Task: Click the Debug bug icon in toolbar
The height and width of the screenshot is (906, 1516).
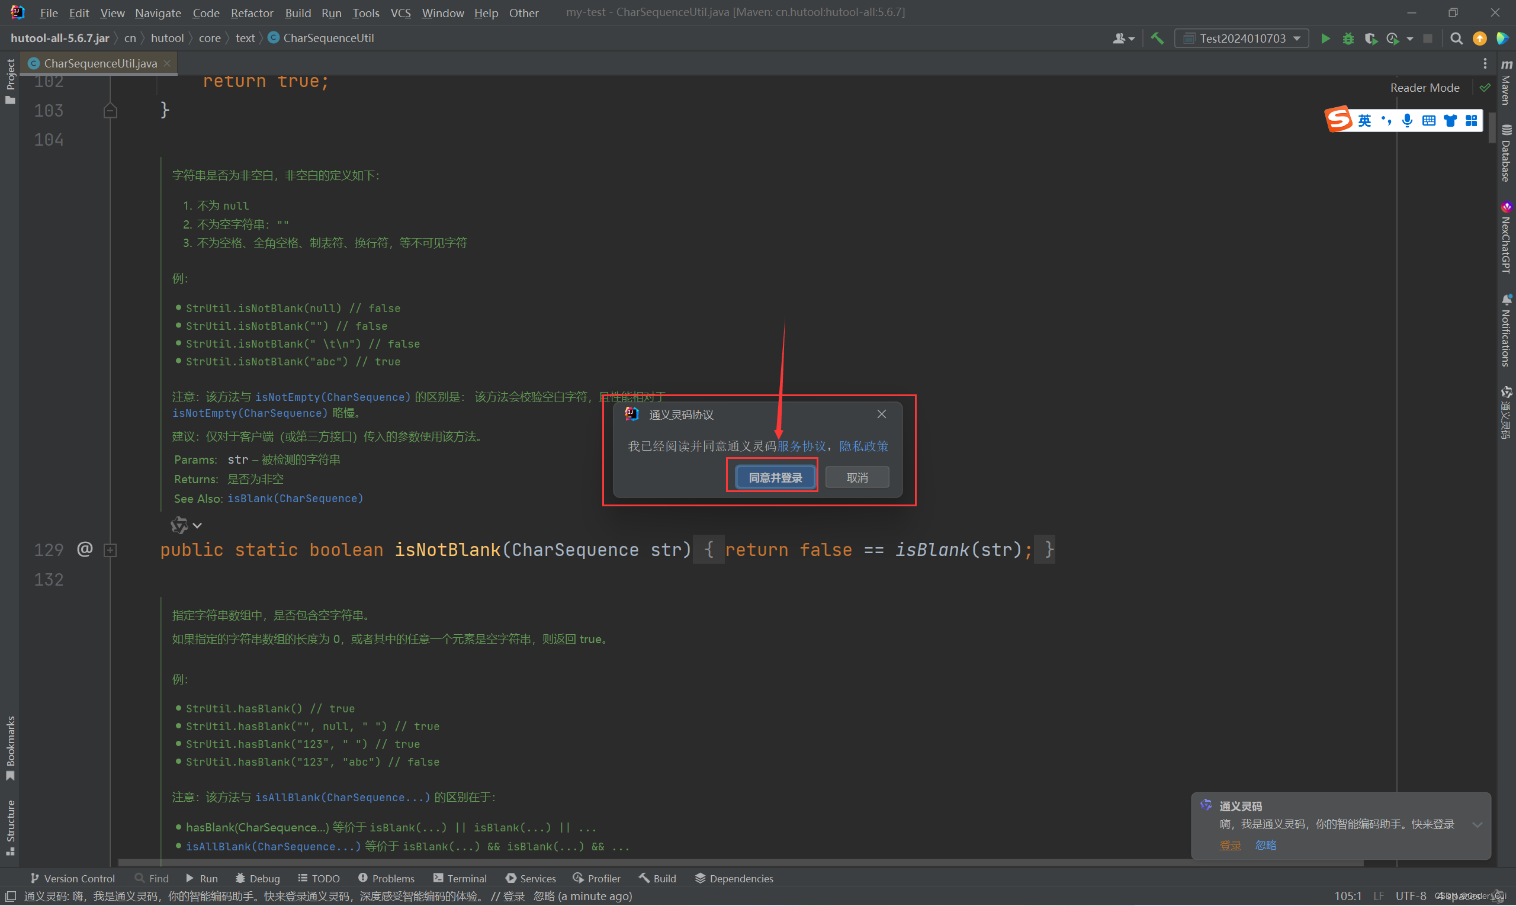Action: click(x=1348, y=38)
